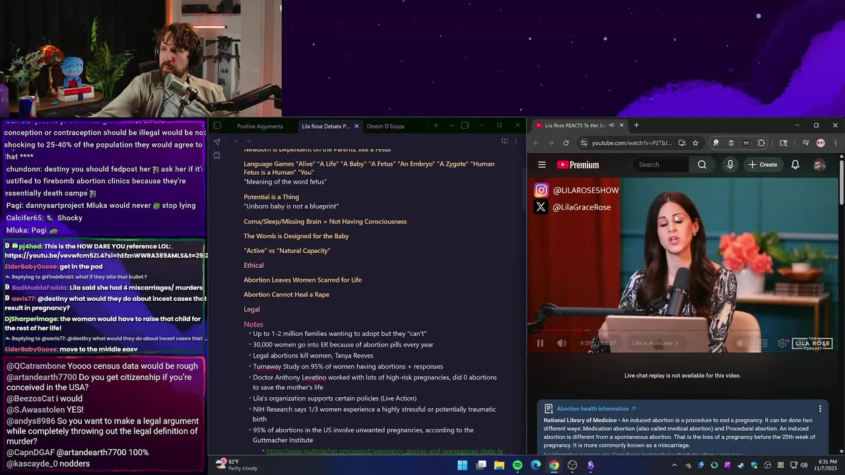
Task: Click 'Potential is a Thing' heading
Action: (x=271, y=197)
